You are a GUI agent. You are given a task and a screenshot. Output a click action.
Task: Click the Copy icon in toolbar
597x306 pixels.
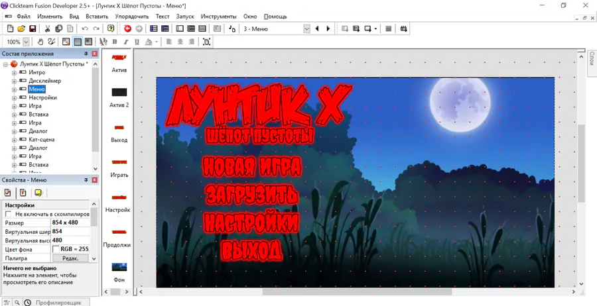[x=58, y=28]
